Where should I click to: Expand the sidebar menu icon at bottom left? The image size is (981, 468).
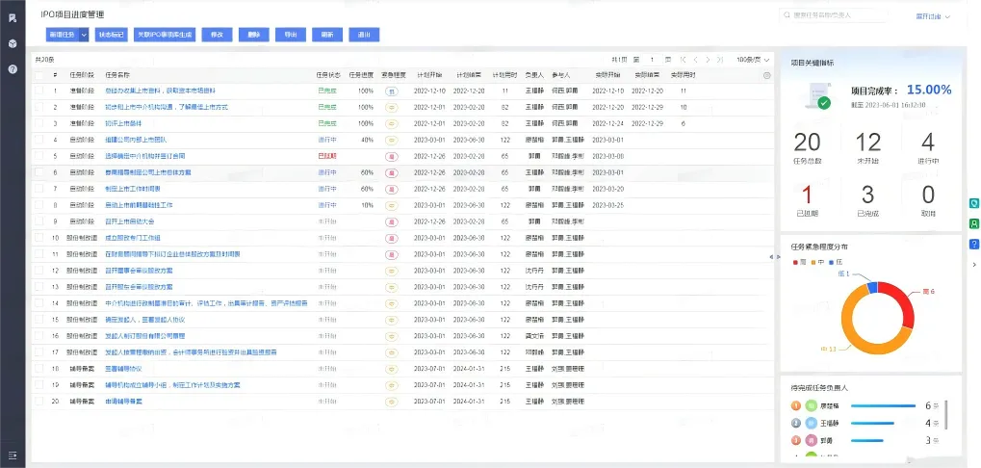(13, 455)
